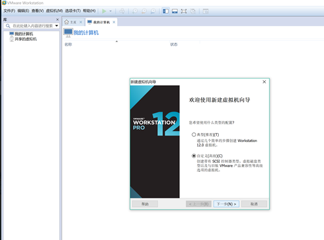Select 共享的虚拟机 in the library tree
The height and width of the screenshot is (240, 324).
pos(23,39)
